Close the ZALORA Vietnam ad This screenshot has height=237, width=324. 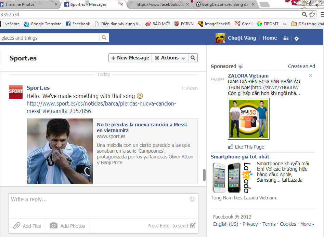pyautogui.click(x=310, y=75)
